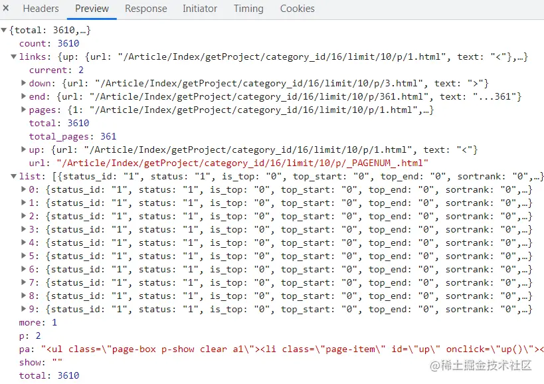This screenshot has width=544, height=384.
Task: Select the total_pages: 361 row
Action: pyautogui.click(x=73, y=136)
